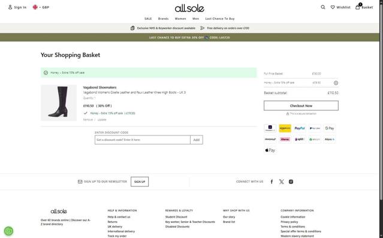Select the Alipay+ payment icon

point(329,139)
